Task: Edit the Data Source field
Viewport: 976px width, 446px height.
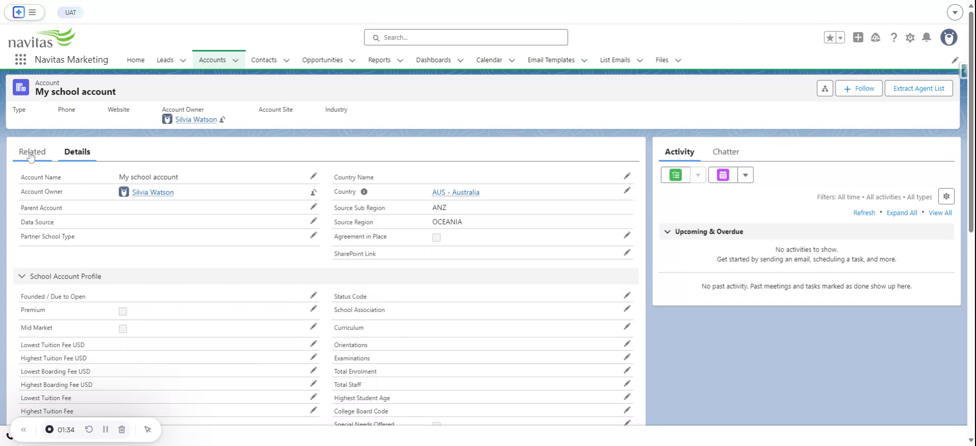Action: tap(313, 221)
